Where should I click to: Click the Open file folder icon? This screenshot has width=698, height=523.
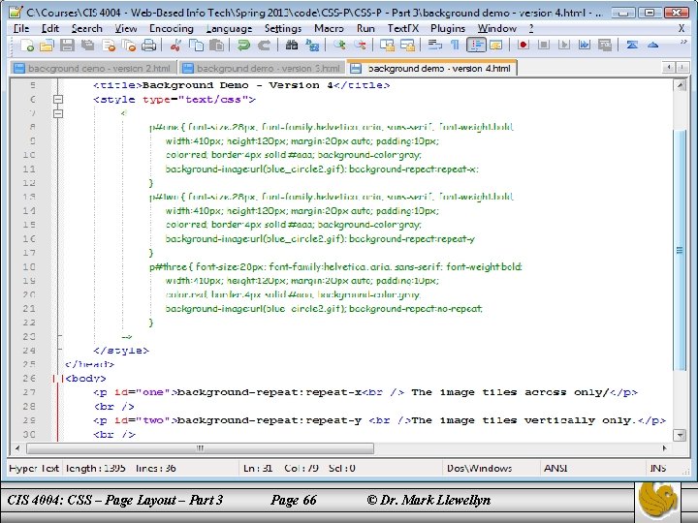coord(45,46)
